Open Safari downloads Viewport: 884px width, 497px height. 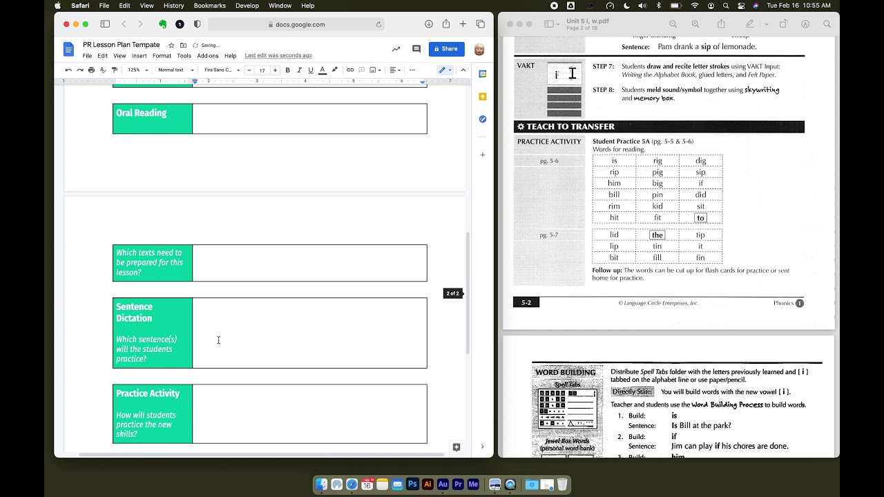coord(429,24)
